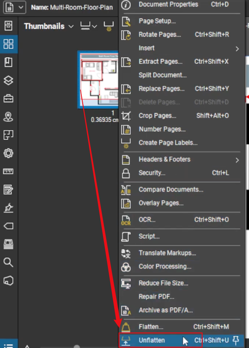Open the Search magnifier icon

8,263
